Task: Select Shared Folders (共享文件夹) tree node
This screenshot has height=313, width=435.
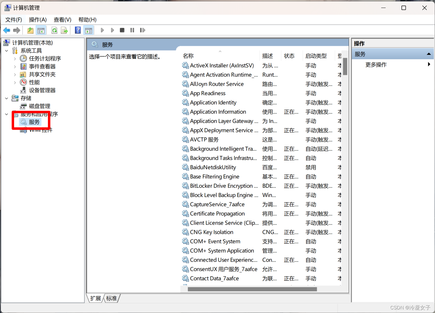Action: [42, 74]
